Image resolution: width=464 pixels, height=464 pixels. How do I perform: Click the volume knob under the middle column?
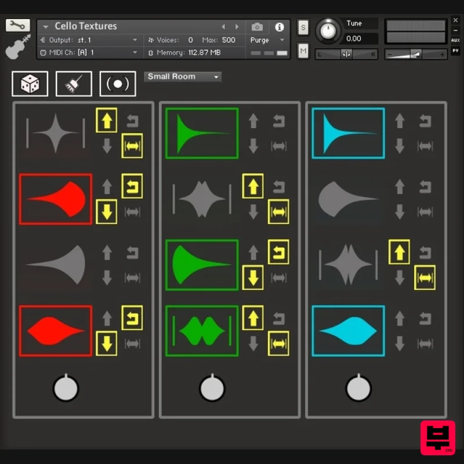coord(212,388)
